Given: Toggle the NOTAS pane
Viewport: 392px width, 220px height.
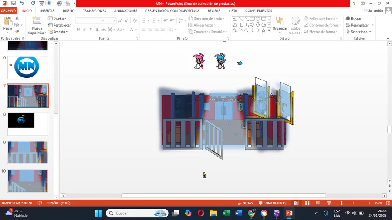Looking at the screenshot, I should [246, 203].
